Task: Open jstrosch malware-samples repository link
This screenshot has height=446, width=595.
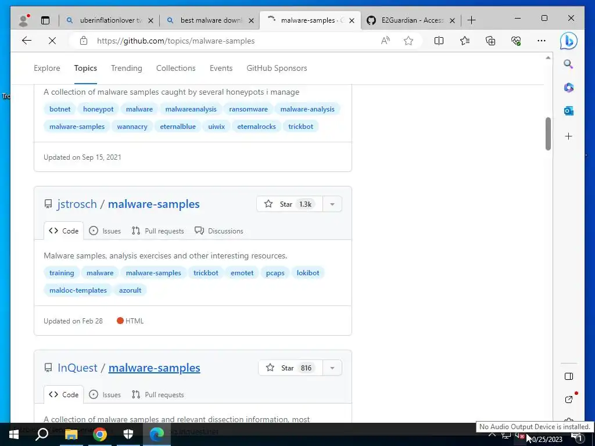Action: tap(153, 204)
